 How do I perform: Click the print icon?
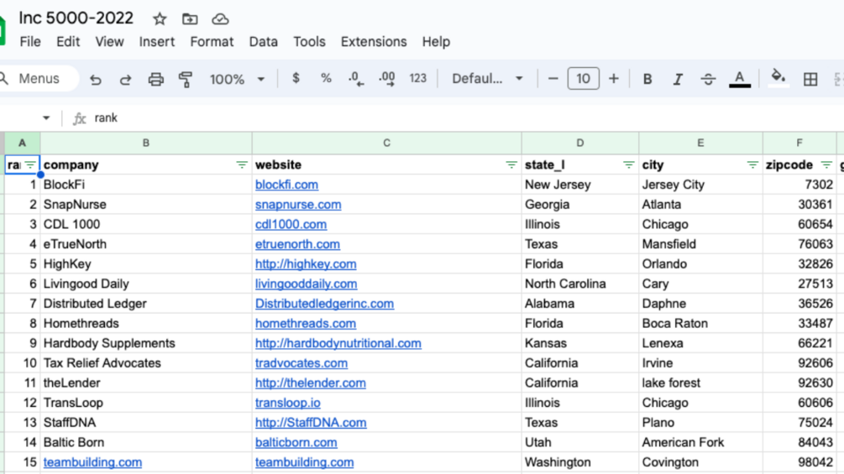point(156,79)
